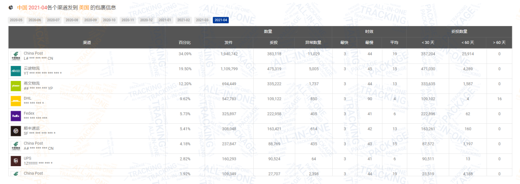
Task: Click the purple Fedex logo
Action: [x=16, y=116]
